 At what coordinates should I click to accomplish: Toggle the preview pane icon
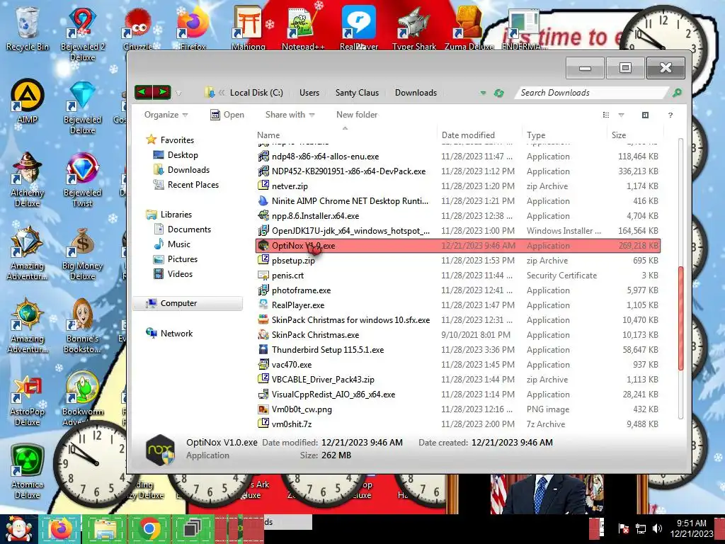[645, 115]
